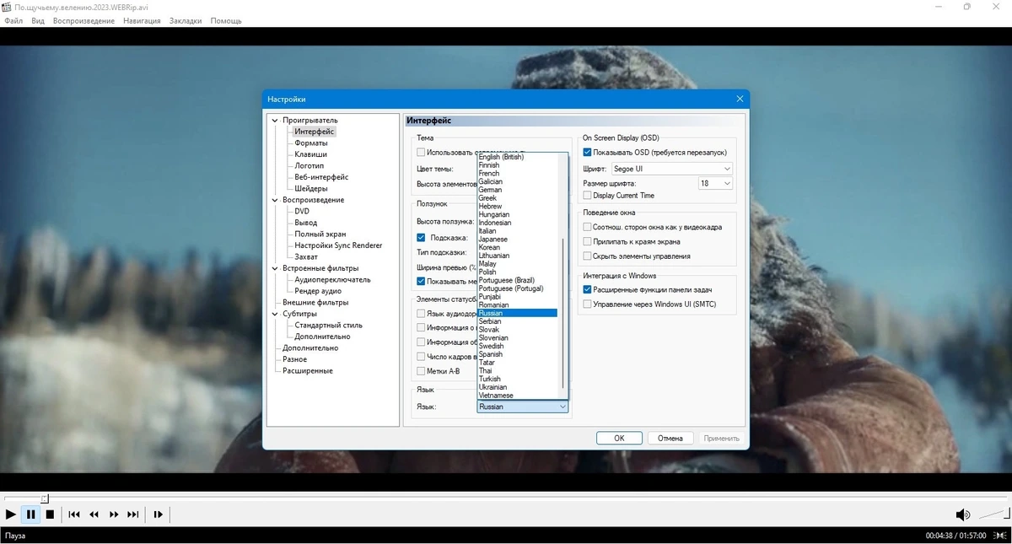Stop playback with the Stop icon
The image size is (1012, 544).
coord(50,514)
